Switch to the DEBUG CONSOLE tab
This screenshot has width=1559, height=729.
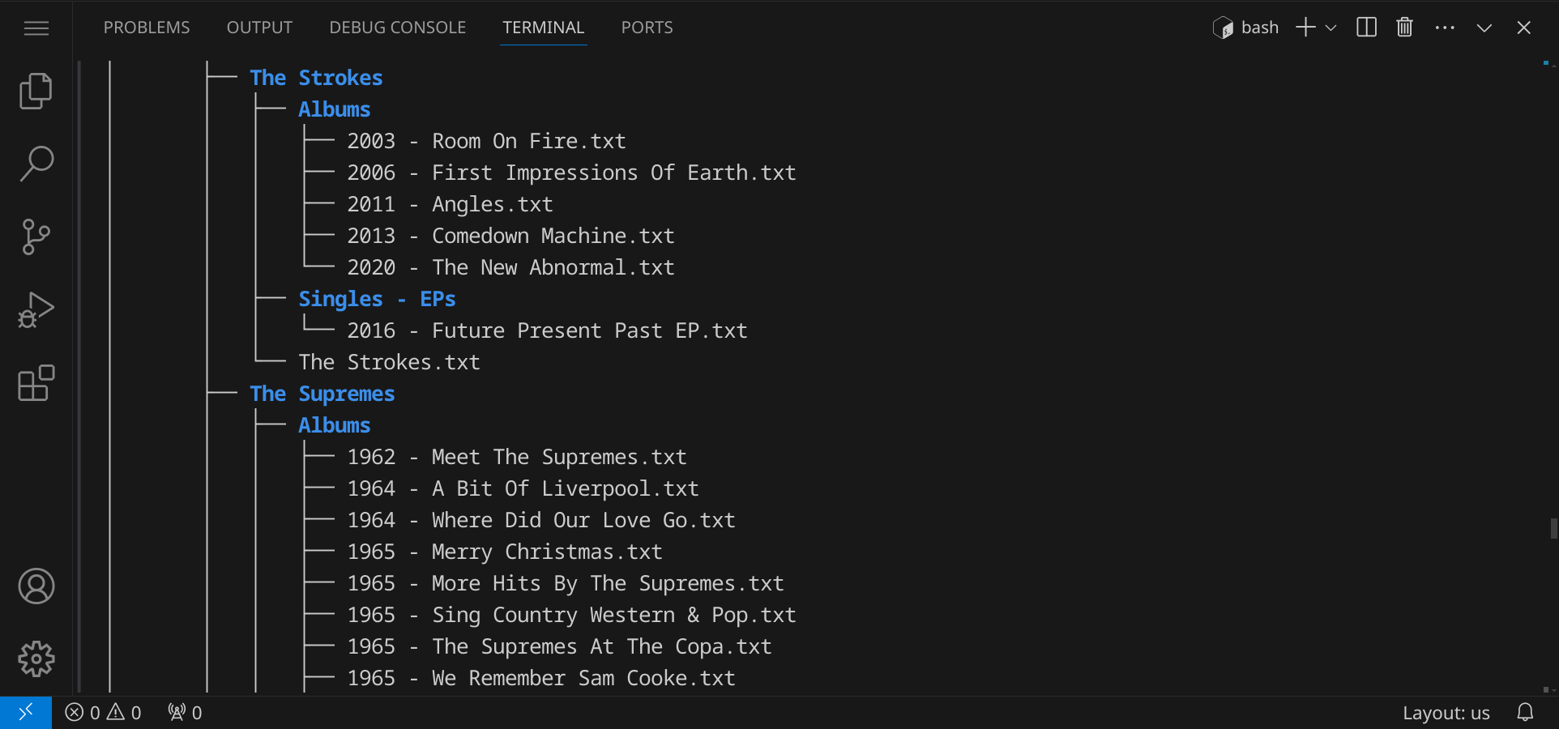click(397, 28)
